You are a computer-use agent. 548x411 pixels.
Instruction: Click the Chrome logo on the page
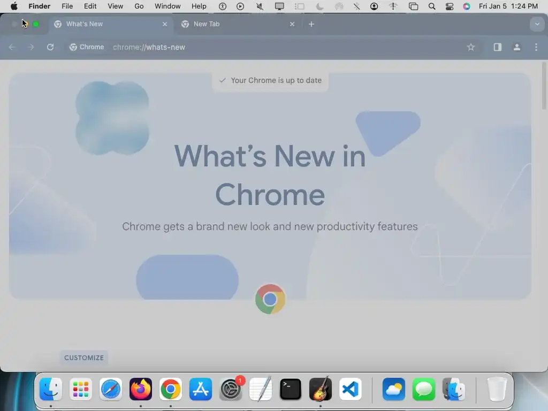coord(270,299)
